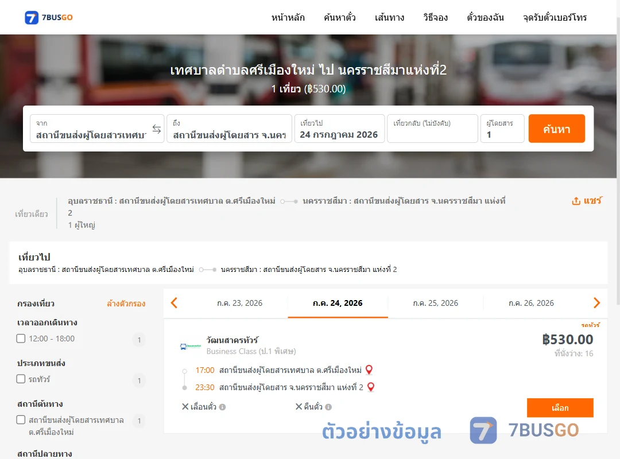Click the แชร์ share icon

pos(576,201)
